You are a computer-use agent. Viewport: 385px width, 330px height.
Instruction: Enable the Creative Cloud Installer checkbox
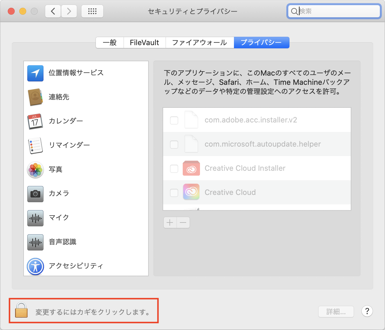tap(174, 169)
